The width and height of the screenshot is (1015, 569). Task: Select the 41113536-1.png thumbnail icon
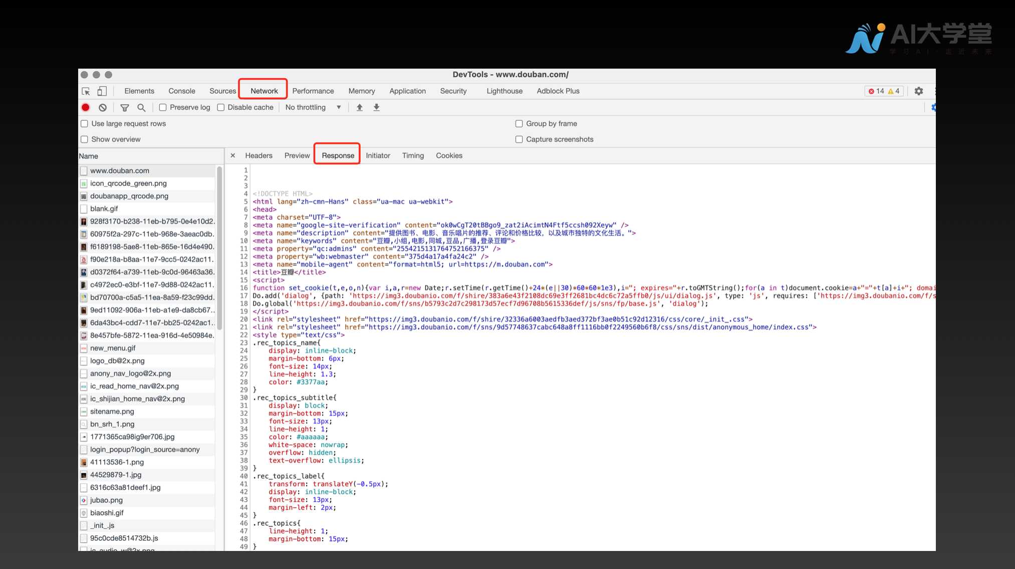[x=84, y=462]
